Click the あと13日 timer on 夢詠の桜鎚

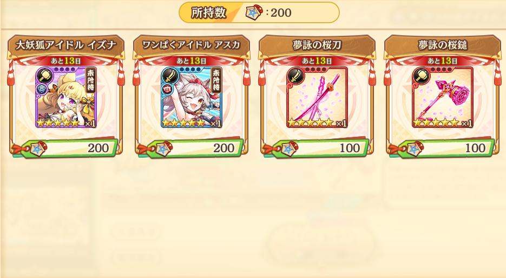(x=443, y=61)
